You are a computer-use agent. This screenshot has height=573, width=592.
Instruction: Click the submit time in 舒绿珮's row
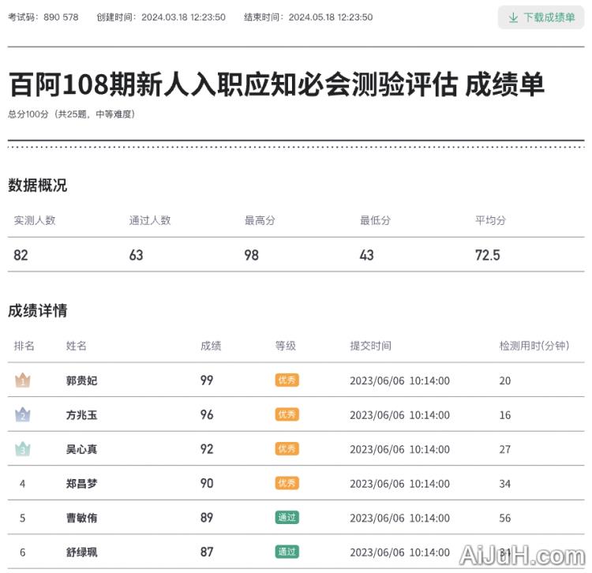[x=400, y=552]
